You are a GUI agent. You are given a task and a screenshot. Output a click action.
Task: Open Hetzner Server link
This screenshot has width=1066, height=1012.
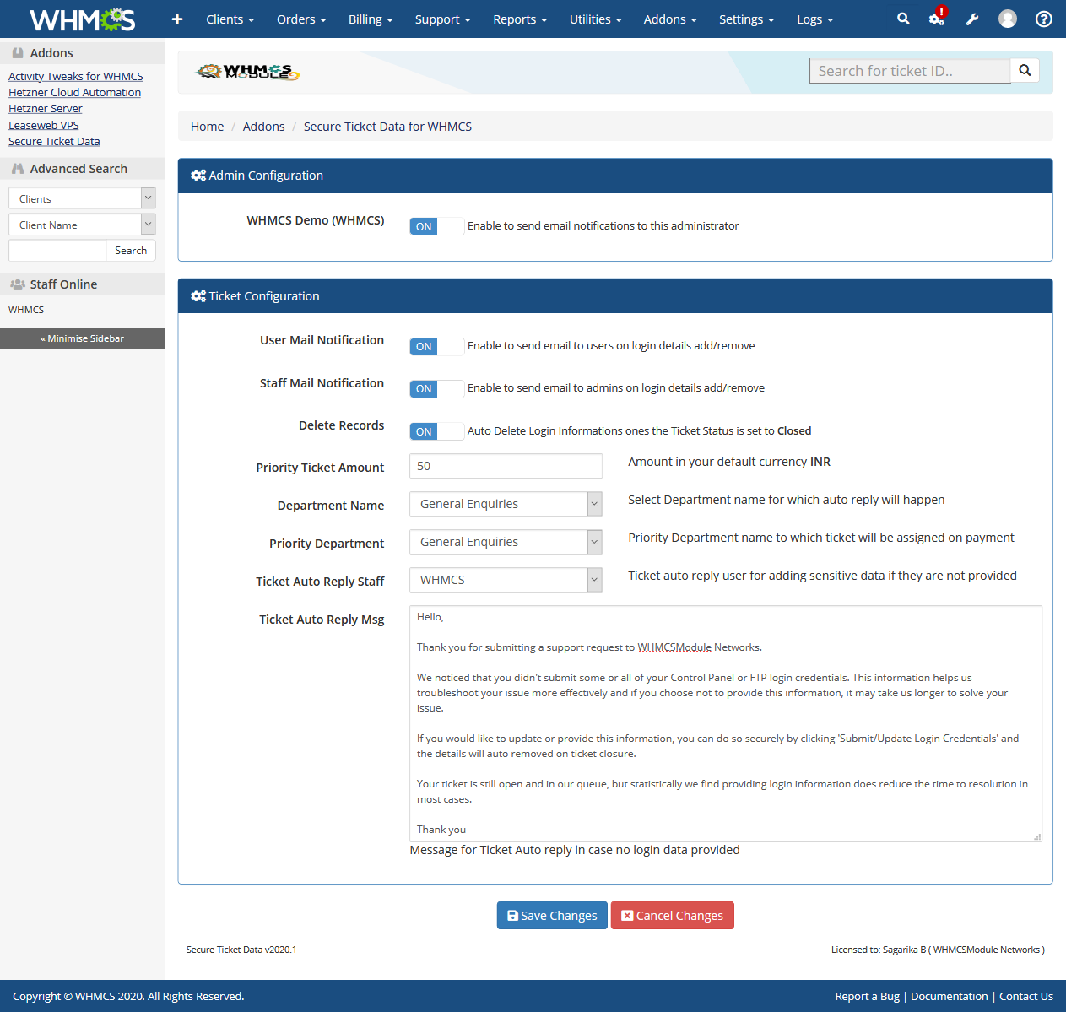pos(46,108)
